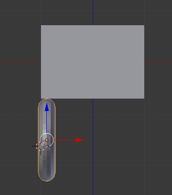Click the blue axis line below the plane
172x195 pixels.
93,147
